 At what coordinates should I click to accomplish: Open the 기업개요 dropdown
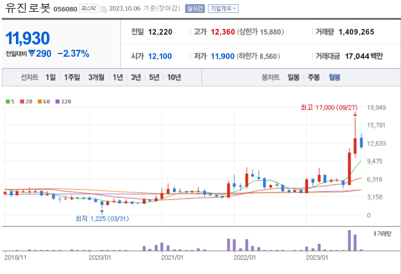click(223, 8)
